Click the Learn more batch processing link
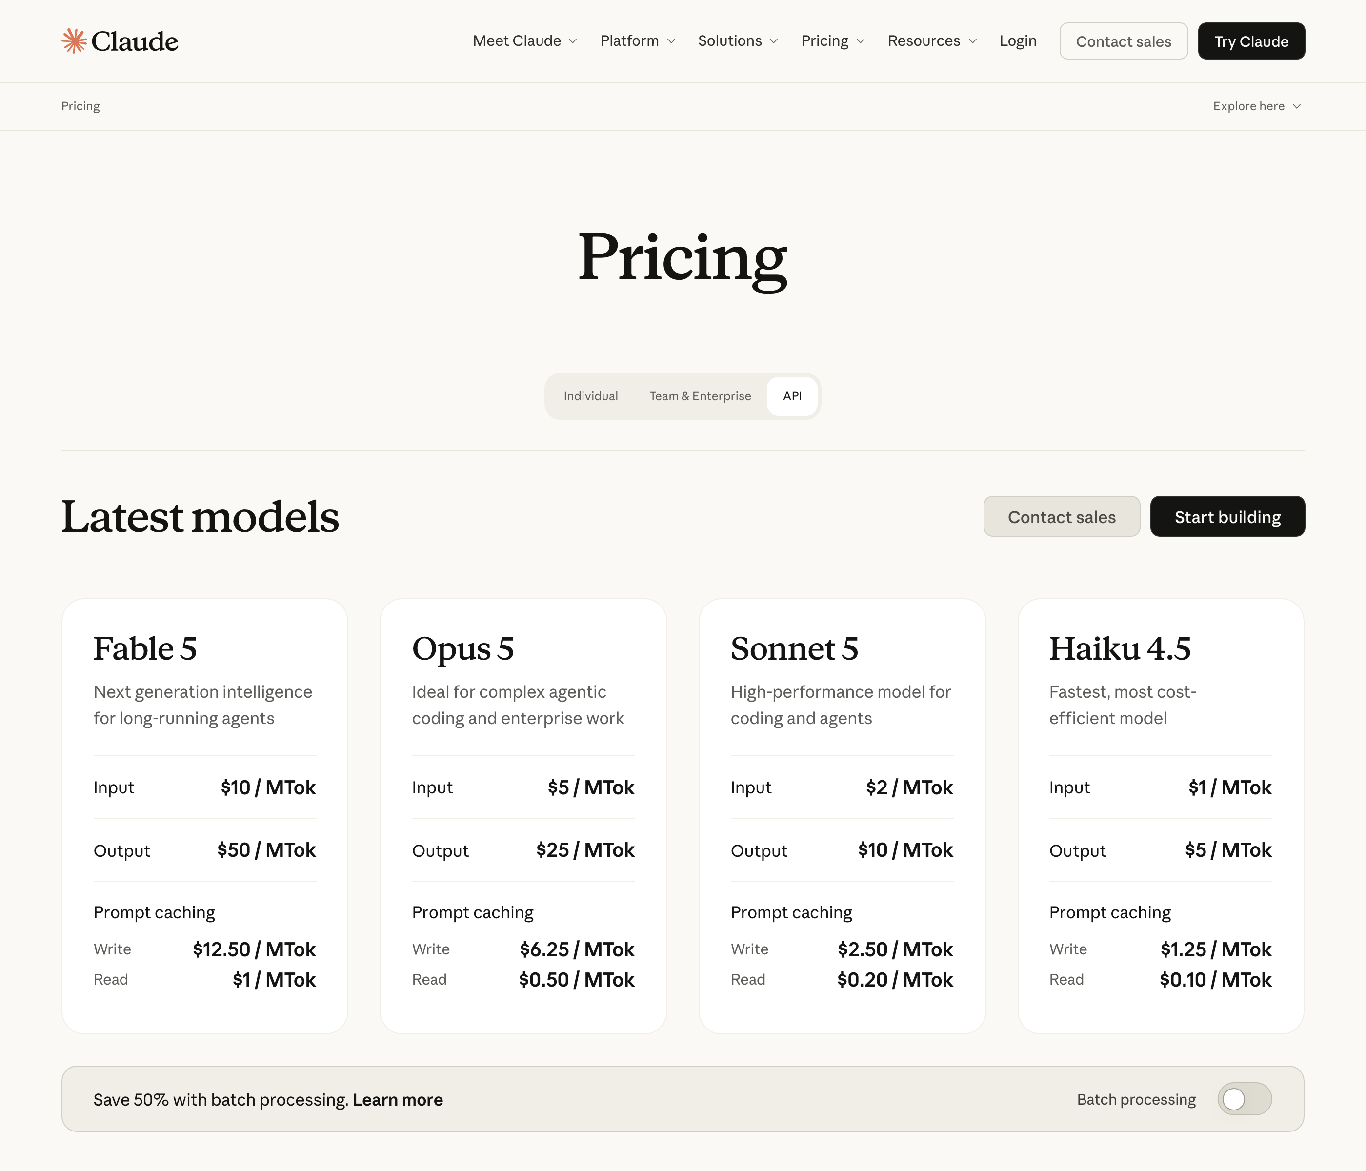This screenshot has height=1171, width=1366. tap(398, 1100)
